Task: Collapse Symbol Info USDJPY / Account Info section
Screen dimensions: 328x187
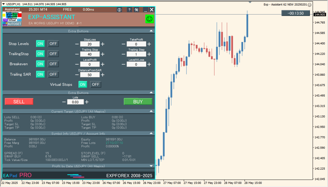Action: click(x=151, y=133)
